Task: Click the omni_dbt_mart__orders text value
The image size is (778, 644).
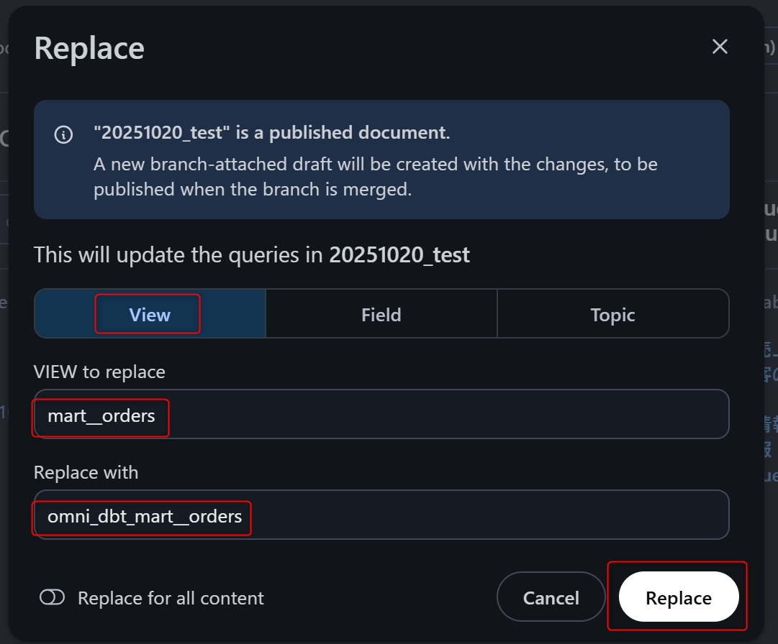Action: coord(145,516)
